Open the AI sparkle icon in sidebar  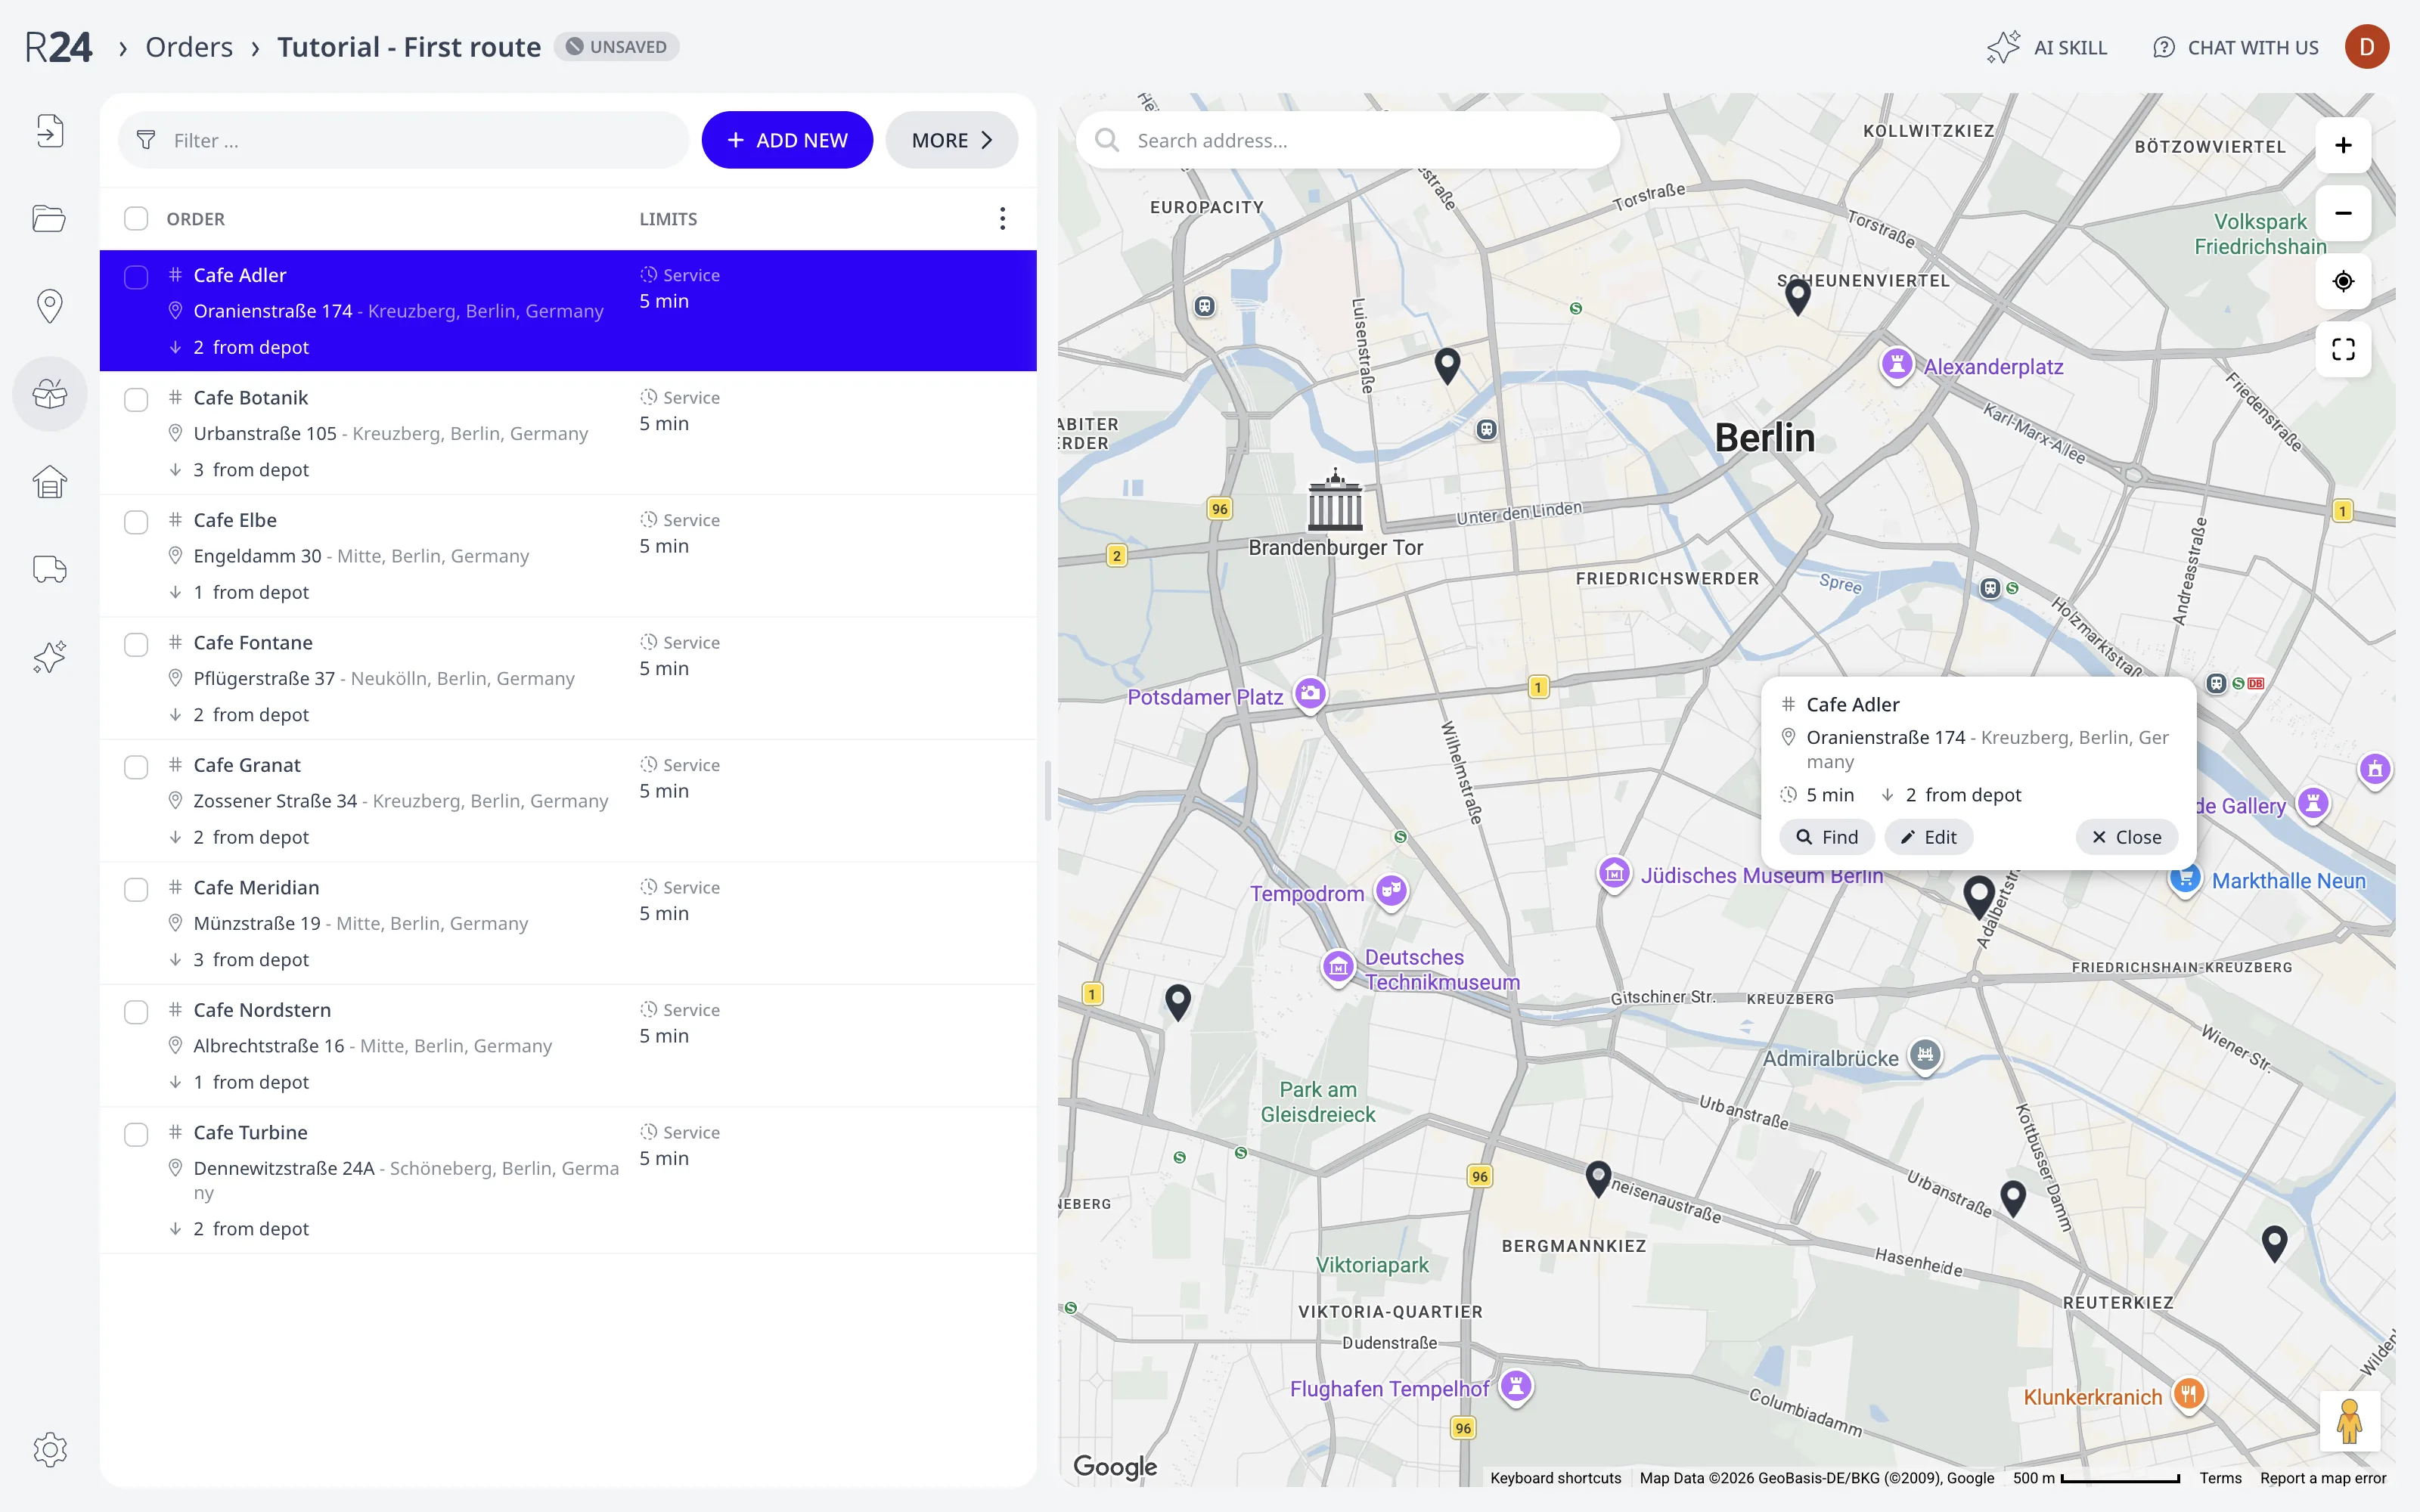point(49,657)
